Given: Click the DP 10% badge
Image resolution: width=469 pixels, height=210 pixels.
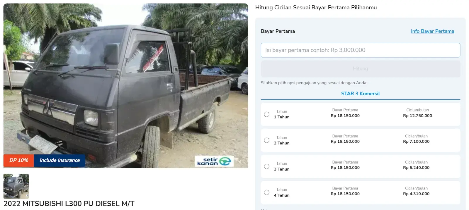Looking at the screenshot, I should 19,160.
